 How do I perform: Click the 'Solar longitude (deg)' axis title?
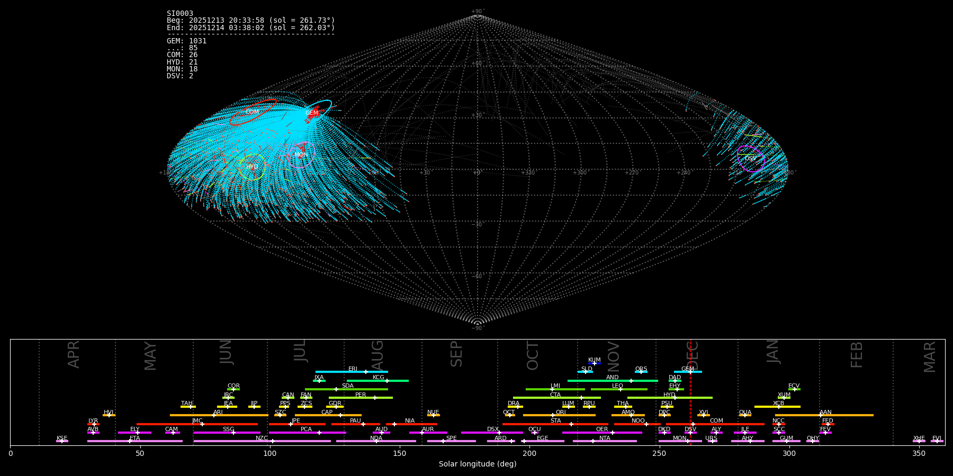[478, 464]
